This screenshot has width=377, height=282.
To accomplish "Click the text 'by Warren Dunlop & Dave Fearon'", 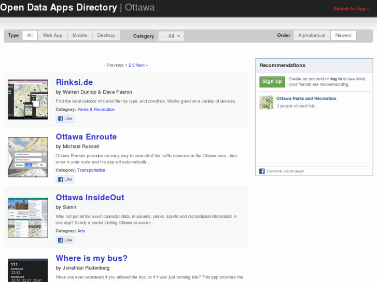I will pos(94,92).
